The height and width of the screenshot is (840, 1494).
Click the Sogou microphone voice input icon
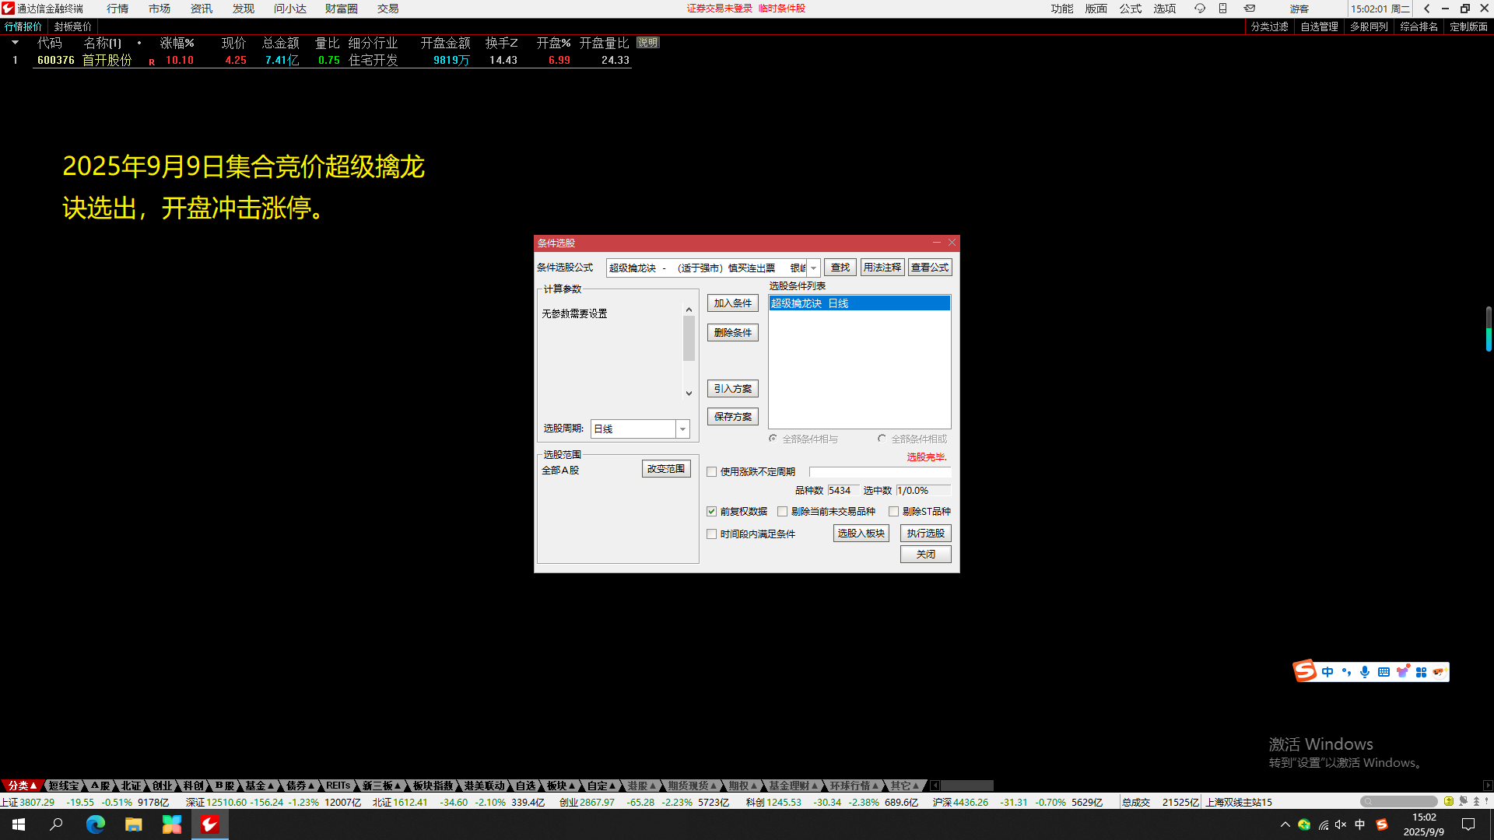(1365, 672)
